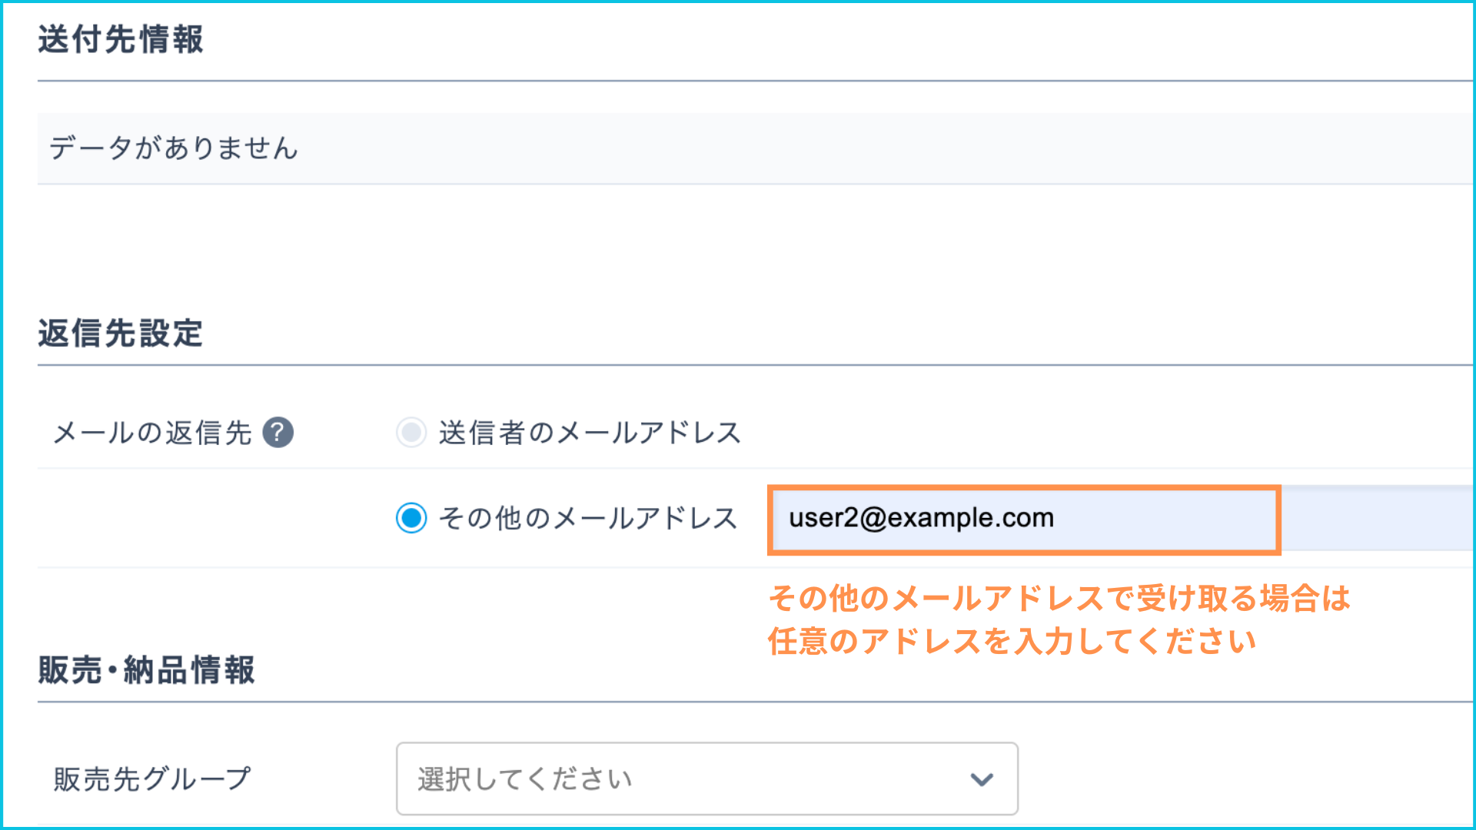Click the 送付先情報 section heading

[x=121, y=40]
